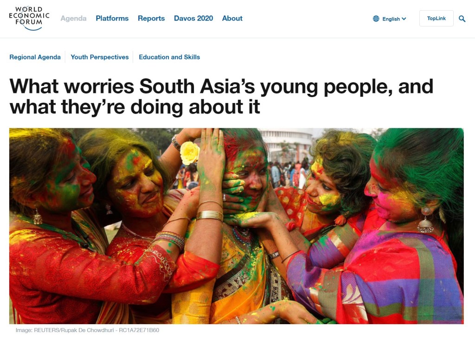Open the Regional Agenda topic link
Screen dimensions: 475x339
tap(35, 57)
